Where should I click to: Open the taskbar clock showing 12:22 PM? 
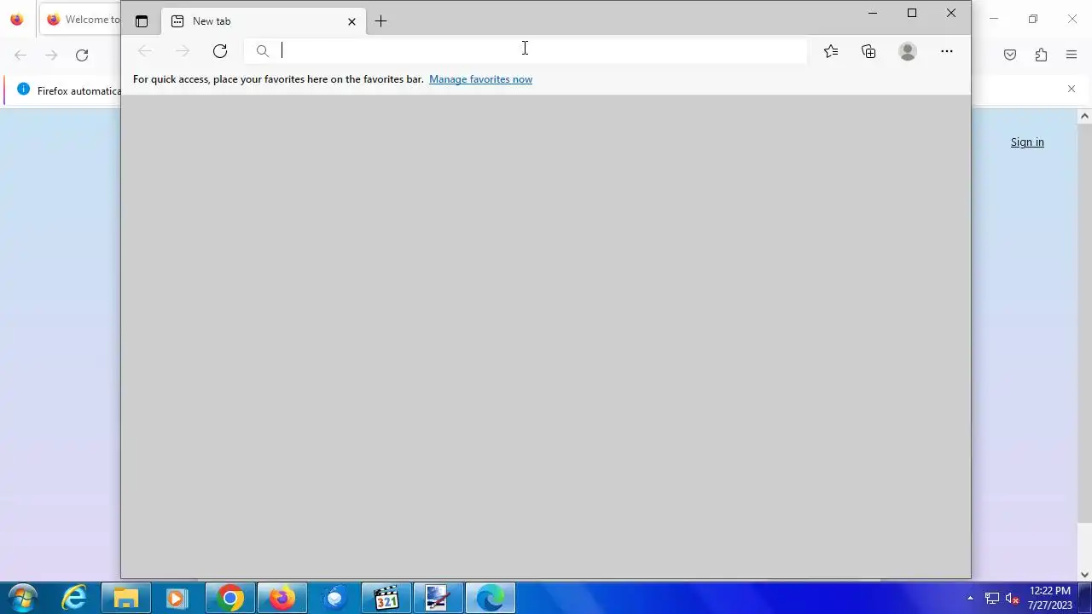1050,598
